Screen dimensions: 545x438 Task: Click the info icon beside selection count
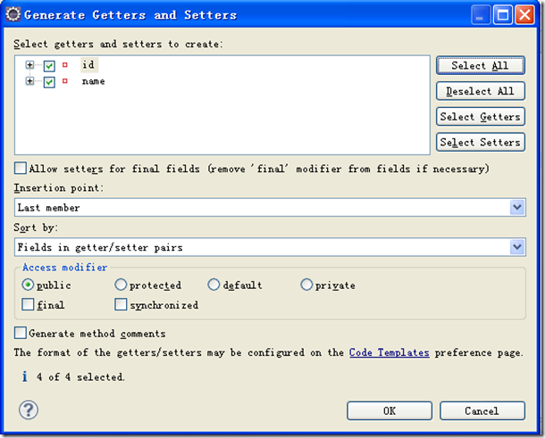[x=23, y=377]
